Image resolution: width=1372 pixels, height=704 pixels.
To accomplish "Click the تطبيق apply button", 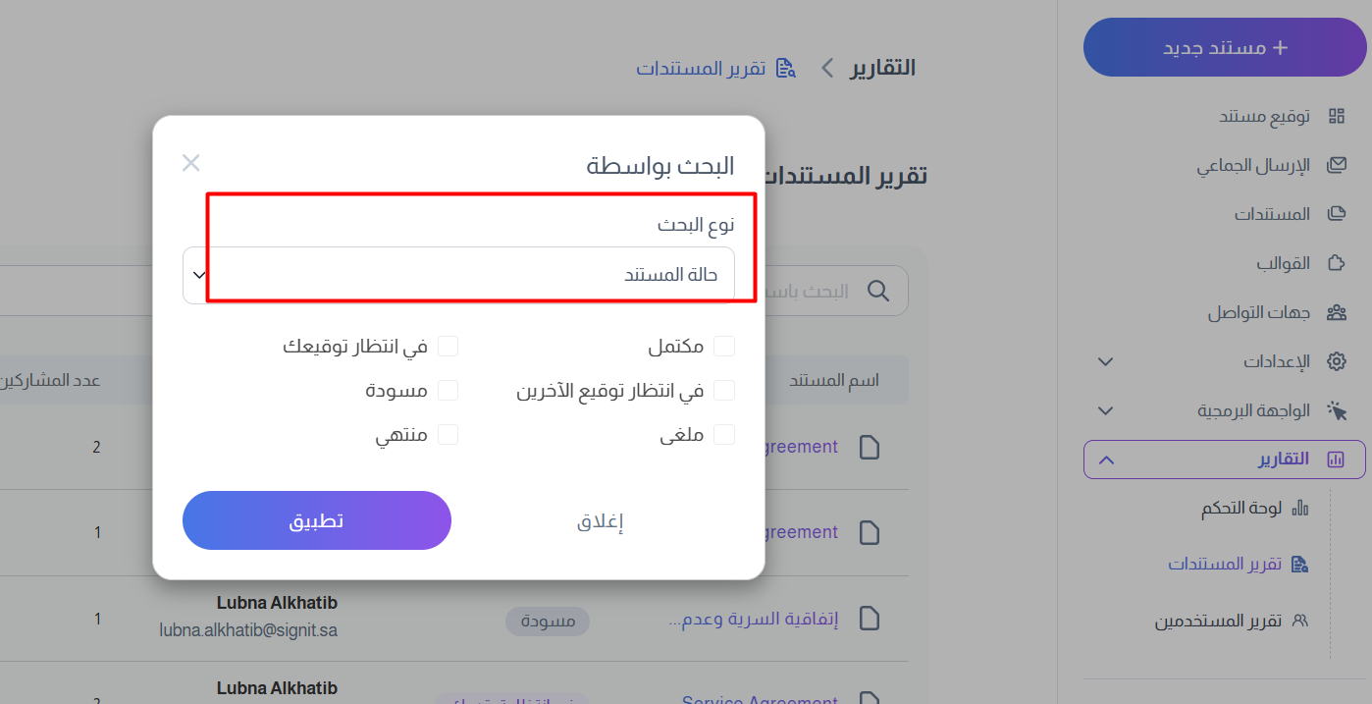I will point(317,520).
